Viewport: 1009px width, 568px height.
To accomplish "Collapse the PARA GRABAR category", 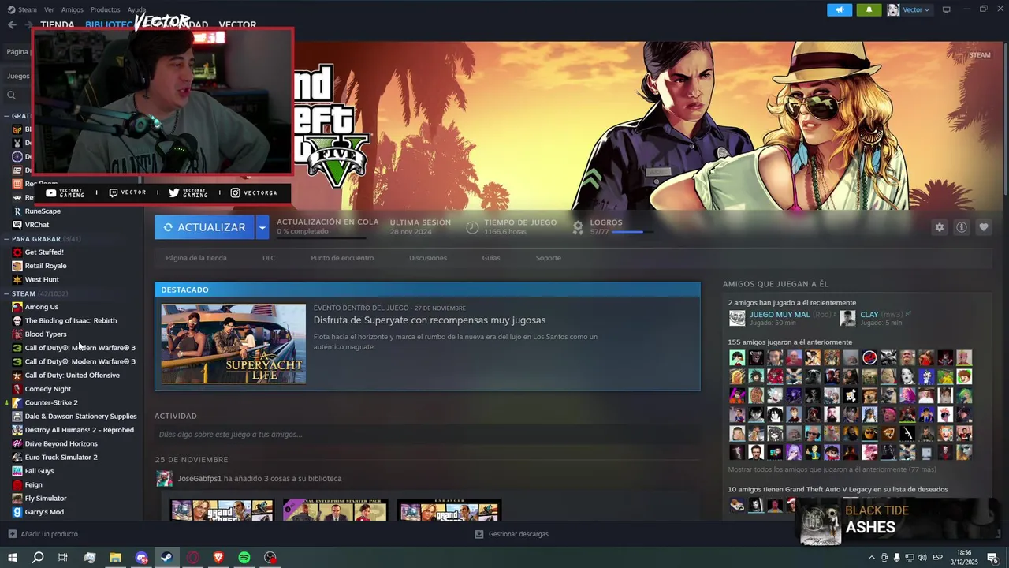I will 6,238.
